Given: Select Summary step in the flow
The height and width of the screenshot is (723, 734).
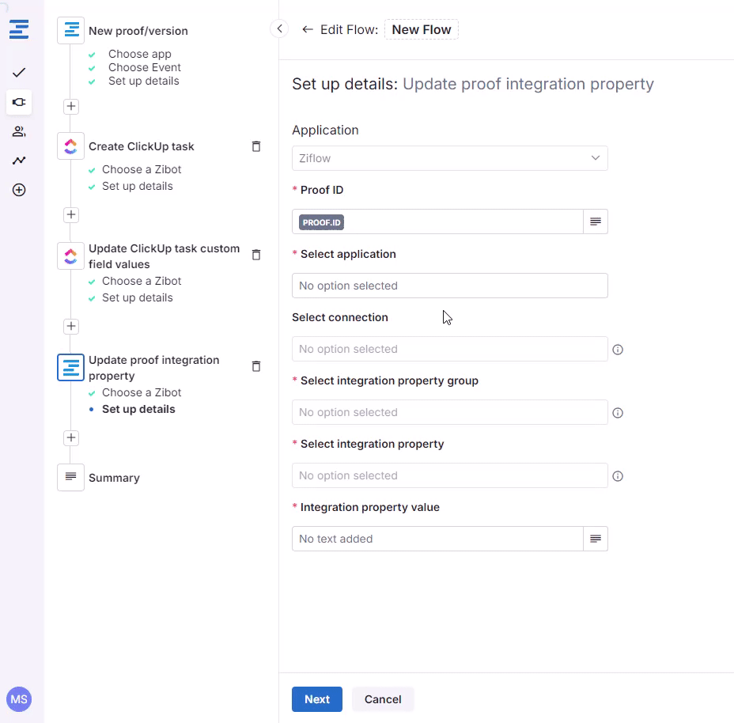Looking at the screenshot, I should click(114, 478).
